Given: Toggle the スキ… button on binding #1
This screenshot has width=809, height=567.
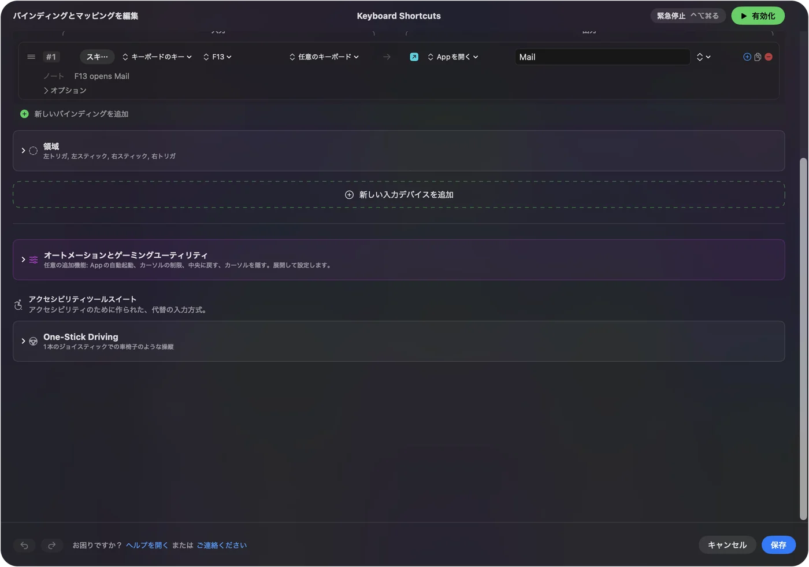Looking at the screenshot, I should (x=97, y=57).
